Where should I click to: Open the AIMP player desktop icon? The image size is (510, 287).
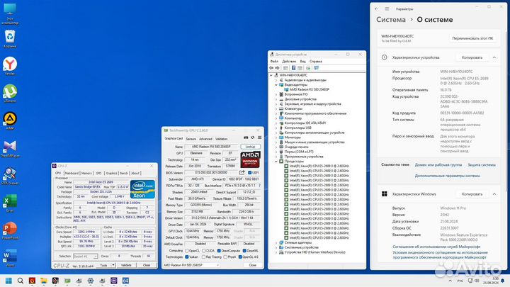tap(10, 120)
